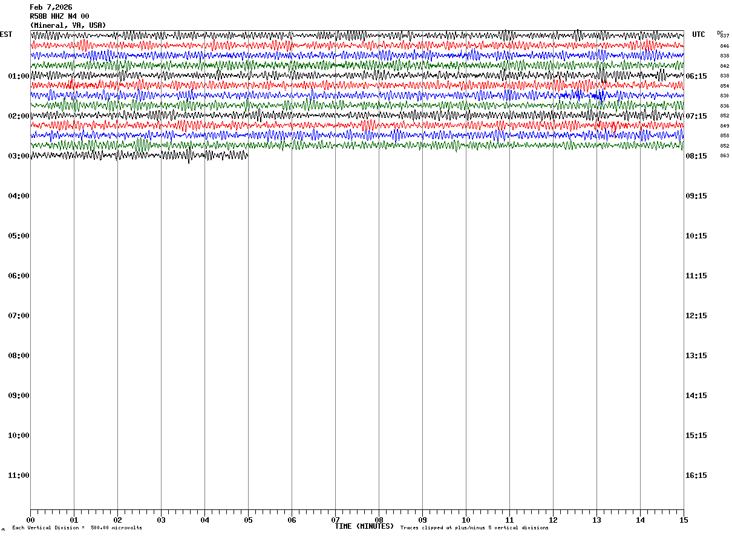Select the station code "R58B HHZ N4 00"
This screenshot has width=732, height=536.
click(x=59, y=16)
